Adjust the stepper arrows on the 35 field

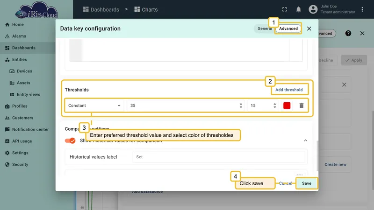(x=241, y=105)
